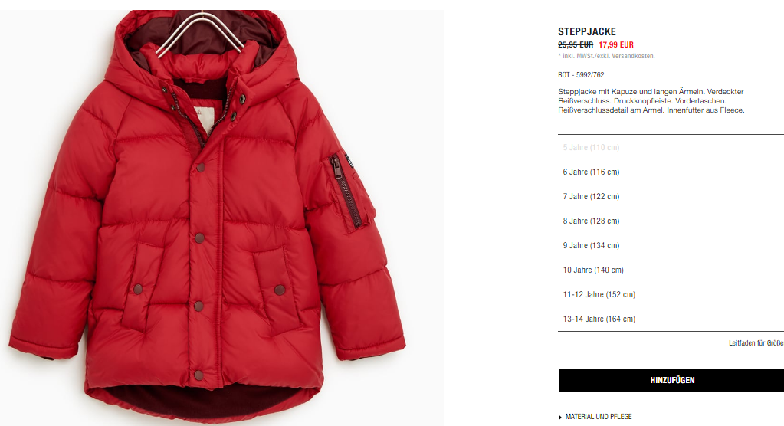Screen dimensions: 784x426
Task: Open the Leitfaden für Größe link
Action: 756,343
